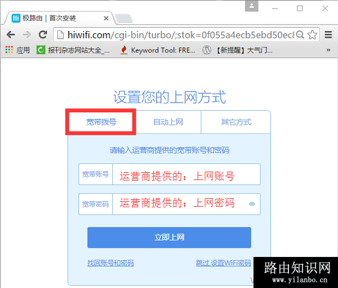This screenshot has height=288, width=338.
Task: Open the 应用 apps bookmark
Action: pyautogui.click(x=17, y=50)
